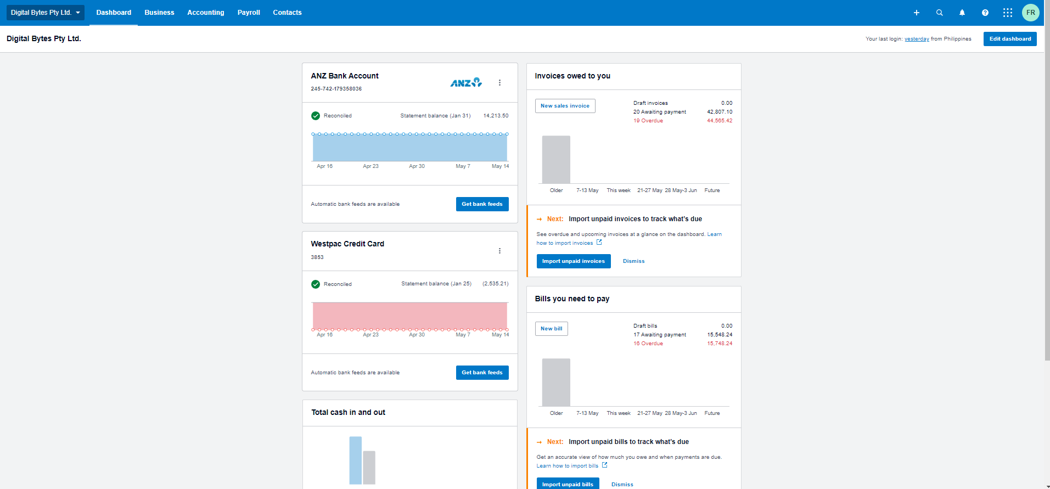Open the Business menu dropdown

click(x=159, y=13)
